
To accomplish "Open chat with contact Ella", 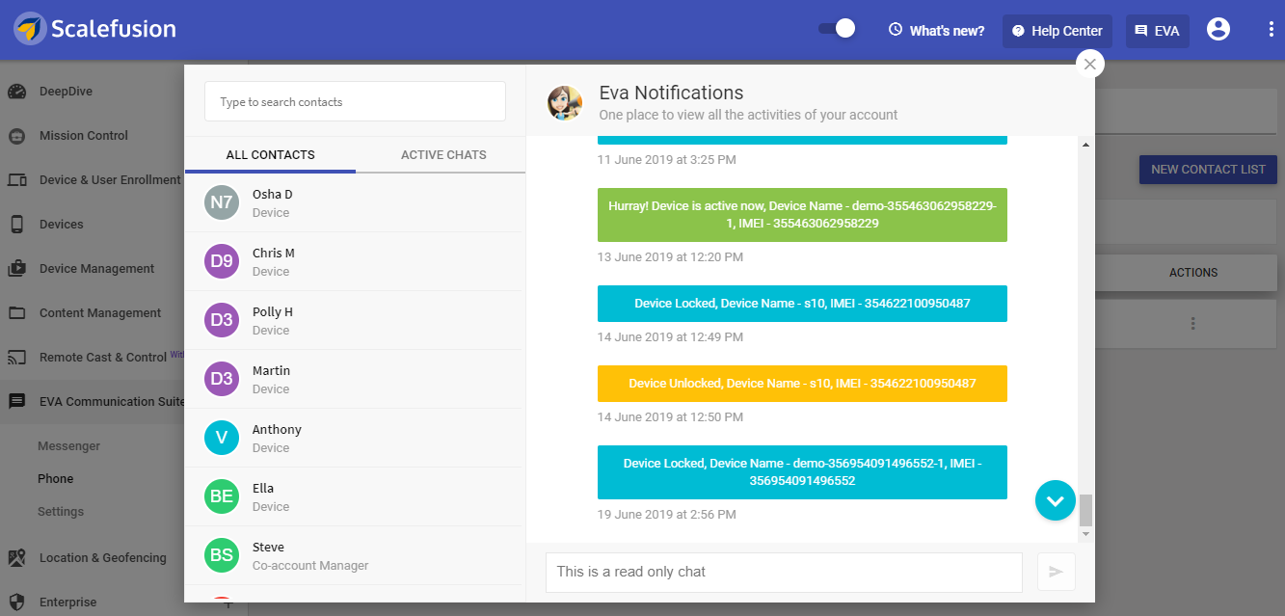I will [x=355, y=496].
